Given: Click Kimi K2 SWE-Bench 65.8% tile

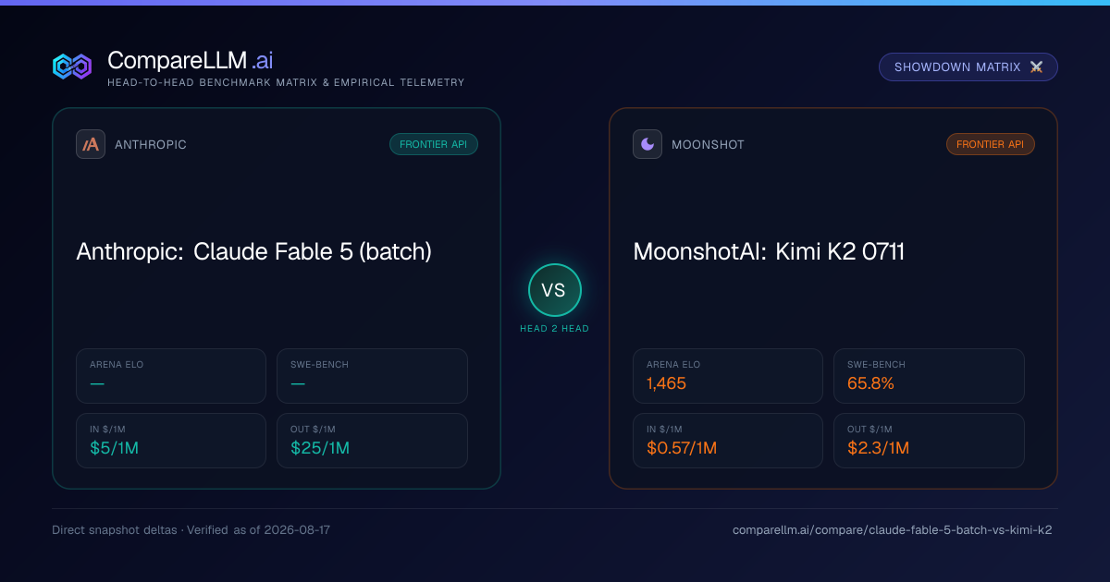Looking at the screenshot, I should point(929,376).
